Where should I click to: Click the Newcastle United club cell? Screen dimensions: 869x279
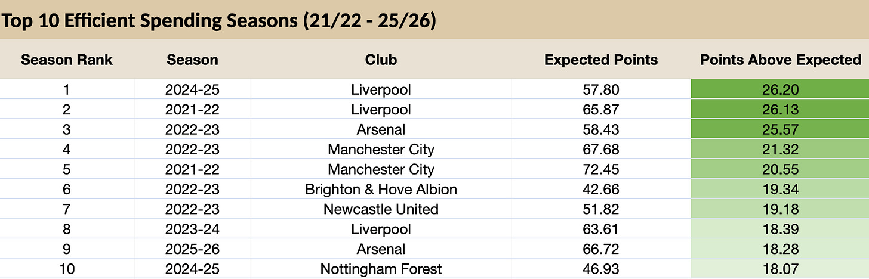click(x=381, y=209)
